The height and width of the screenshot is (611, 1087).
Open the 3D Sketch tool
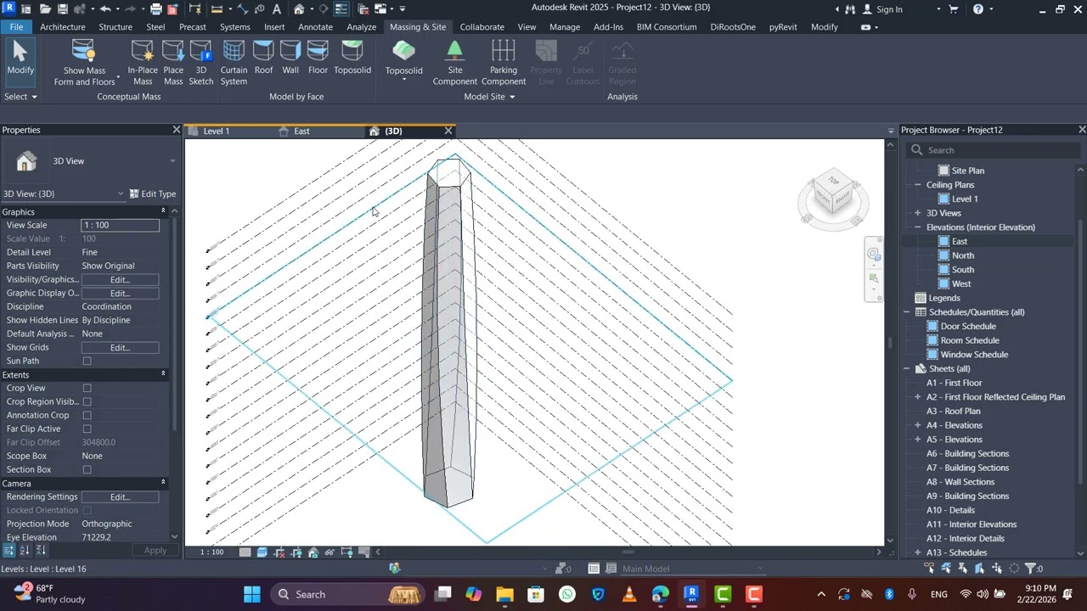point(201,64)
